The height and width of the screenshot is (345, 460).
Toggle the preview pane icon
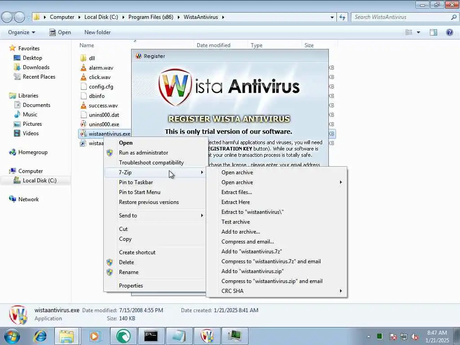(433, 32)
